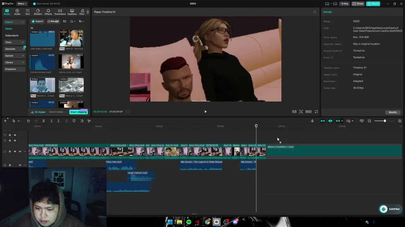Delete right of playhead tool
405x227 pixels.
pos(59,121)
